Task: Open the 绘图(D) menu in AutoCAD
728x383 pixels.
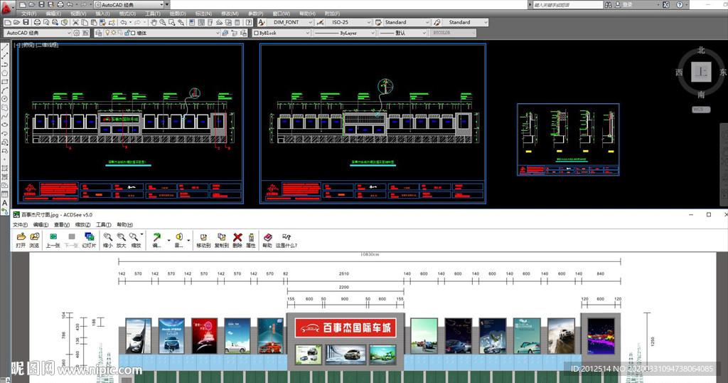Action: point(178,14)
